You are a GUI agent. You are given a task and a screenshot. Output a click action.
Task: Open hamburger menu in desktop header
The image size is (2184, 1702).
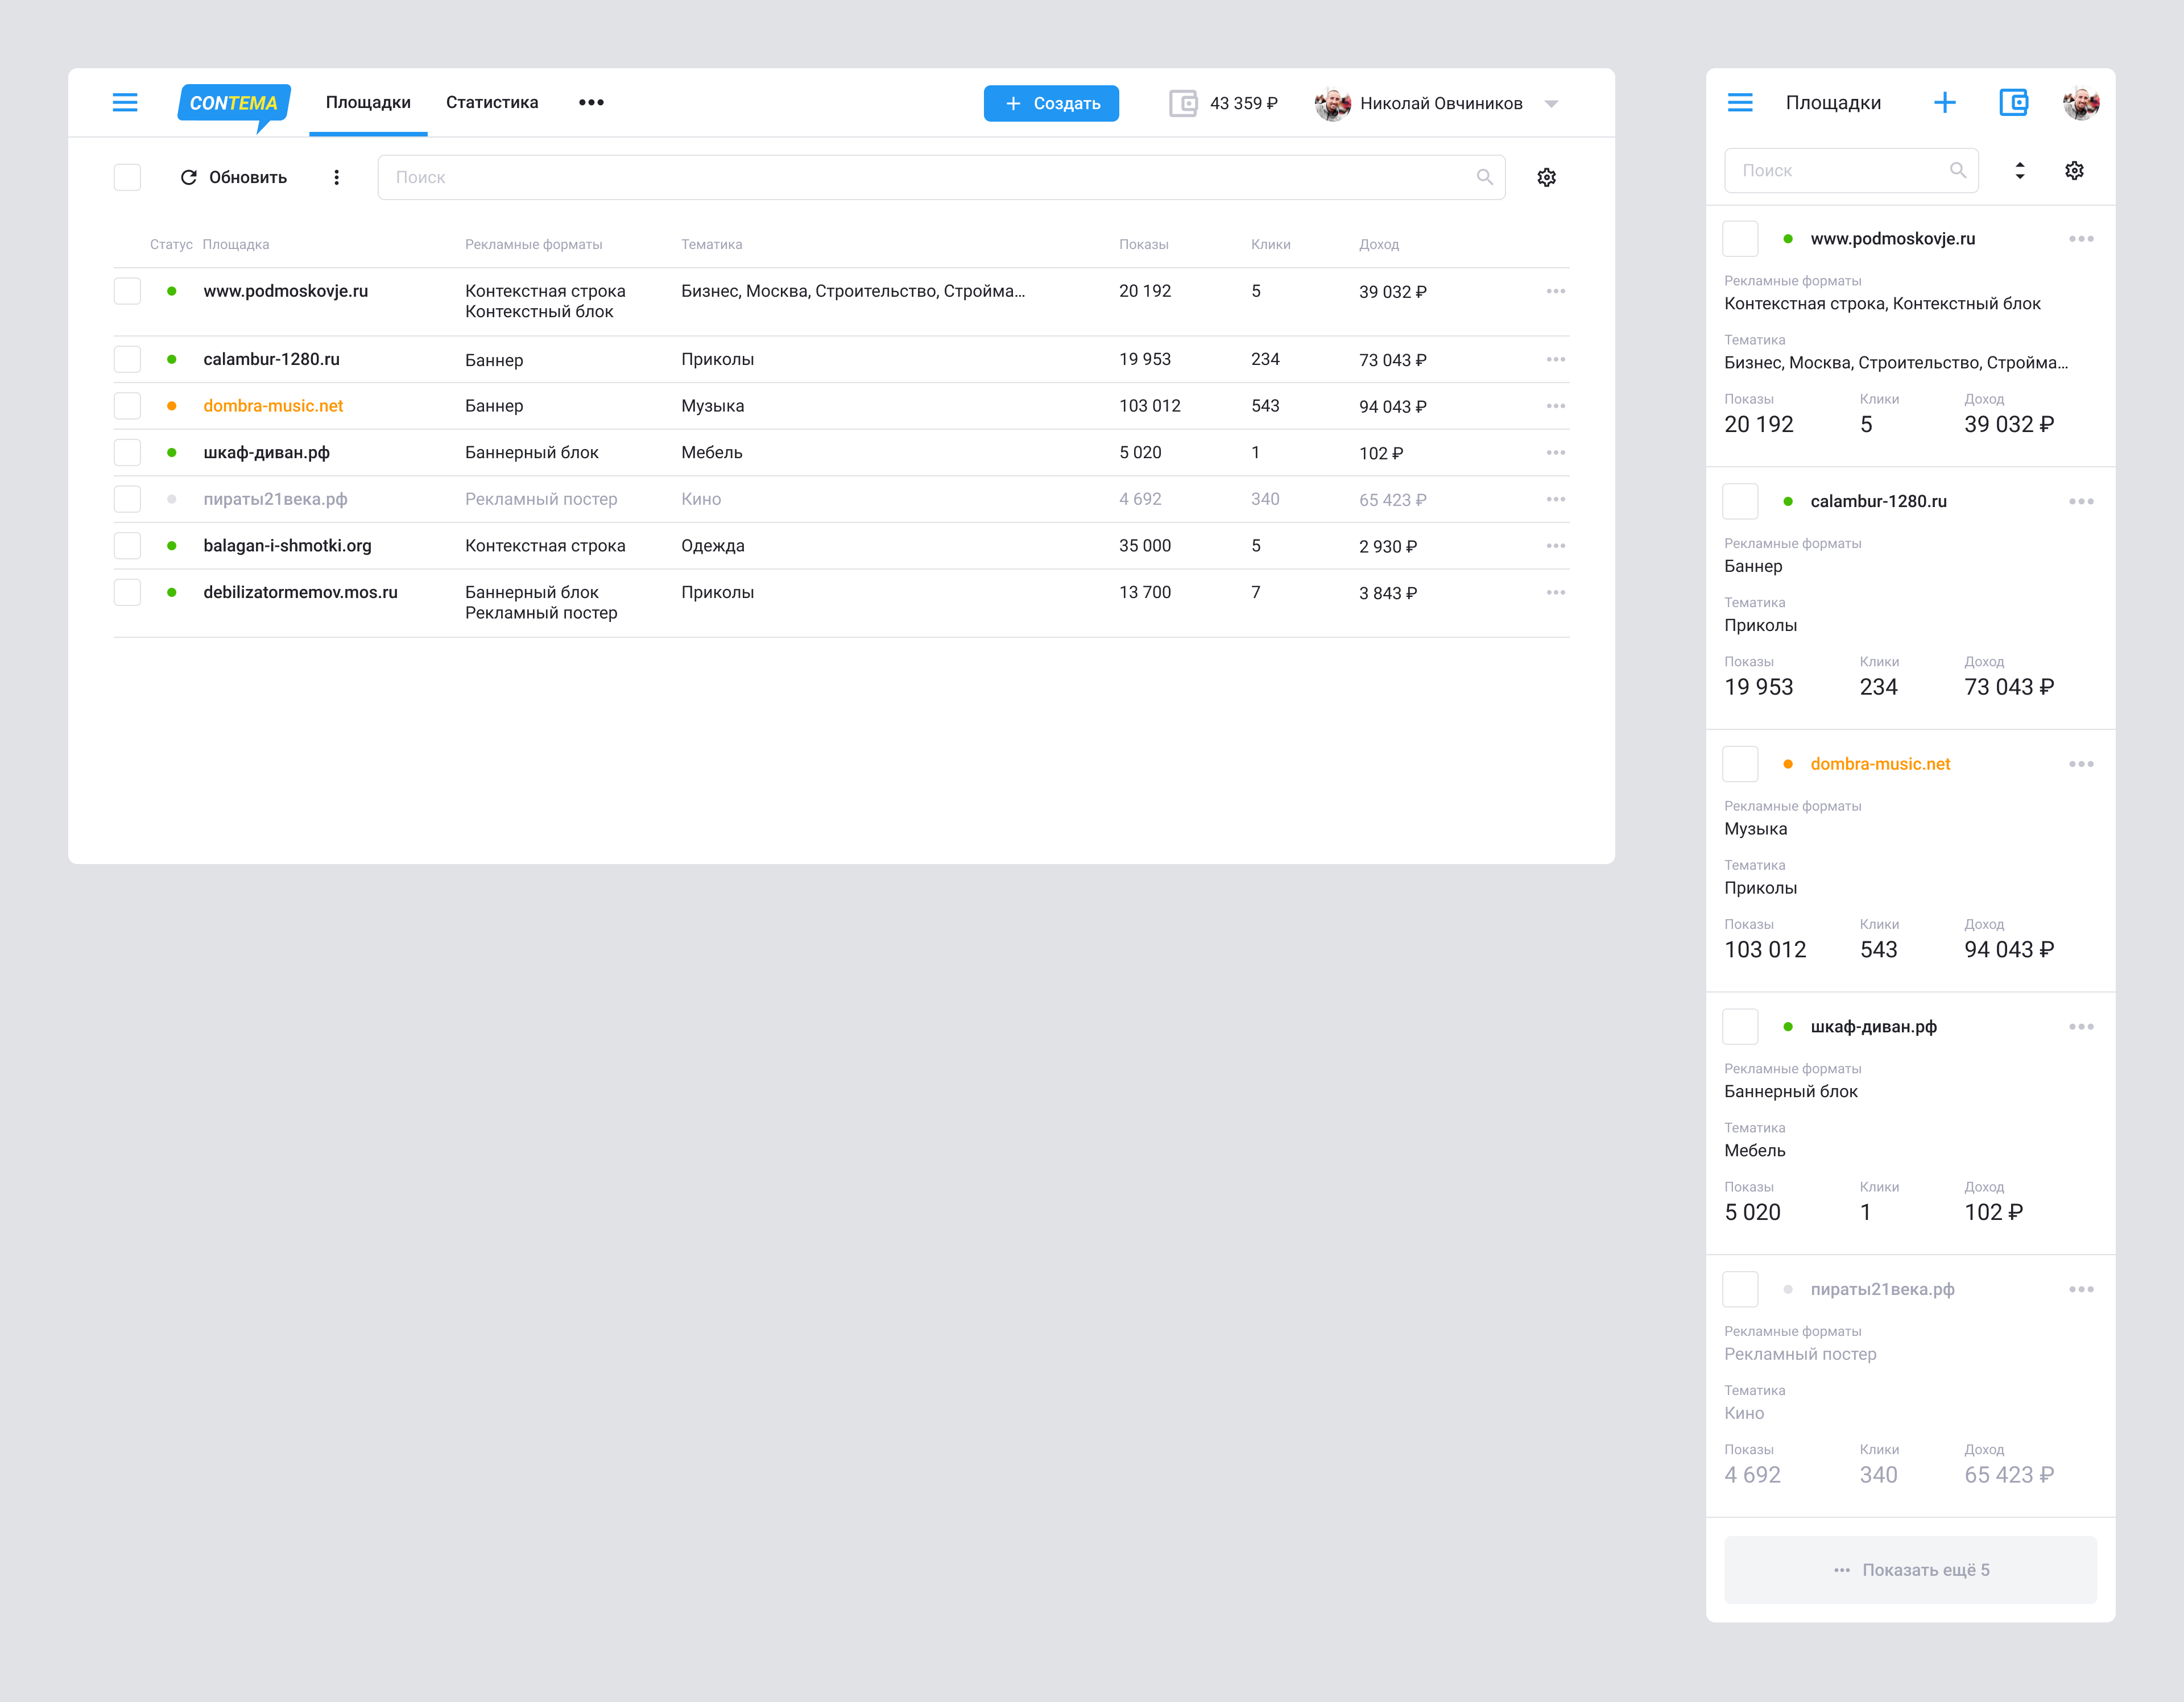pos(125,103)
